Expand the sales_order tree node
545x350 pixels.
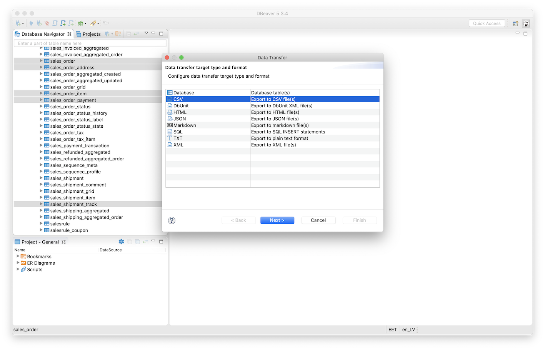pos(41,61)
